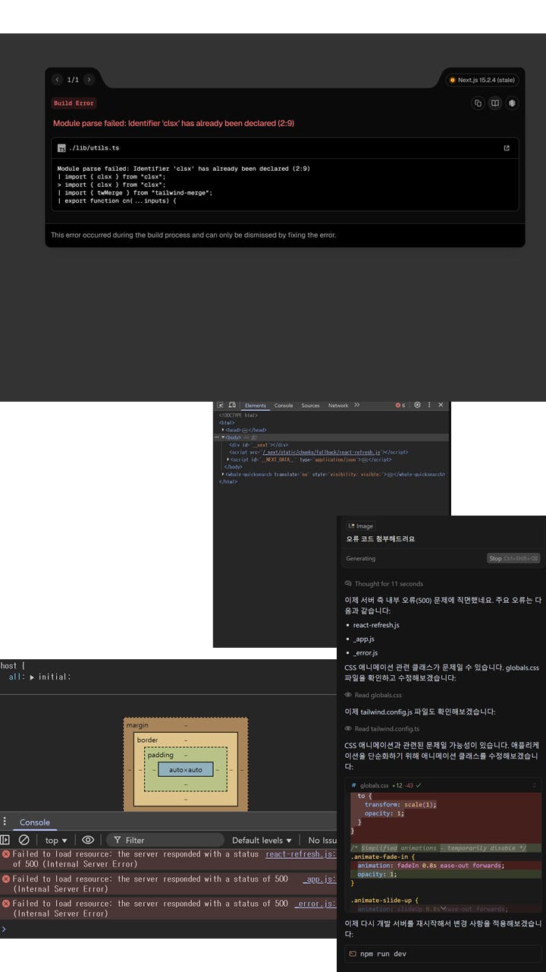Clear the console
The image size is (546, 972).
coord(24,840)
